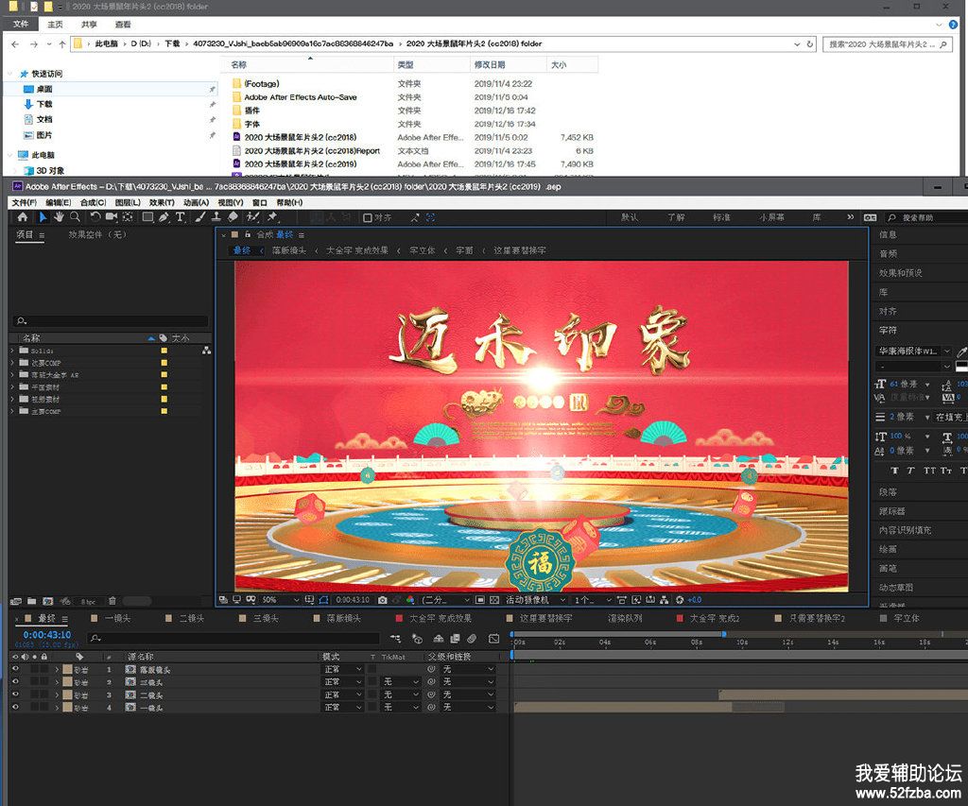968x806 pixels.
Task: Open the 帮助(H) menu
Action: (x=289, y=202)
